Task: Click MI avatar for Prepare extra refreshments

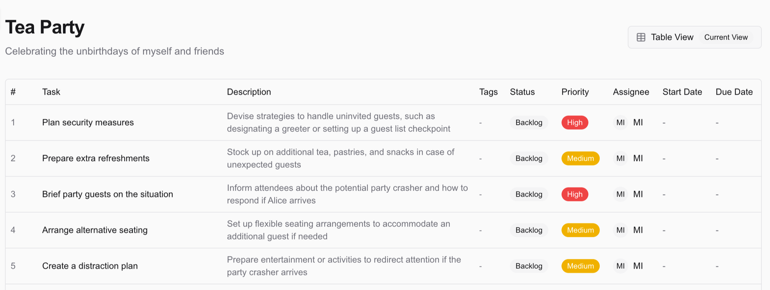Action: coord(620,159)
